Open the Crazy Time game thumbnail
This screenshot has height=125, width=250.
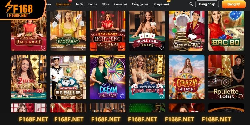[x=187, y=77]
